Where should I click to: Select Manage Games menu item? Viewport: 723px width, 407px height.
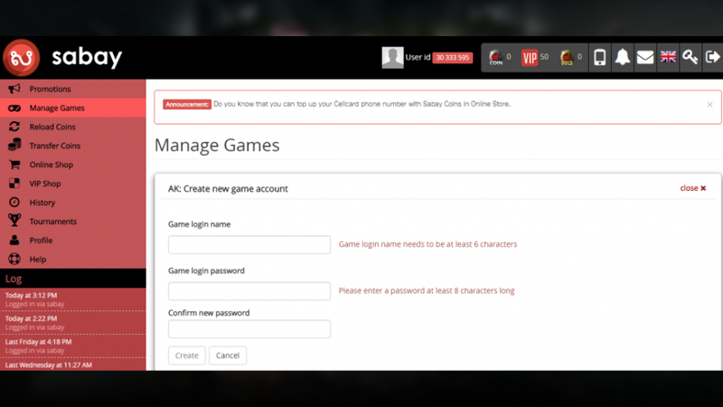click(73, 108)
